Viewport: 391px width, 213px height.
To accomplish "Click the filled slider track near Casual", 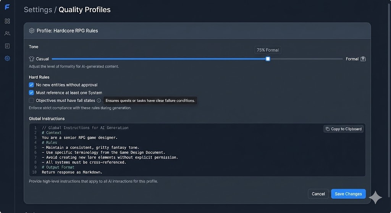I will pyautogui.click(x=158, y=59).
